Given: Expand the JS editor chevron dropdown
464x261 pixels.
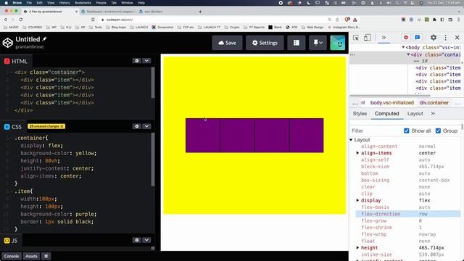Looking at the screenshot, I should [146, 240].
